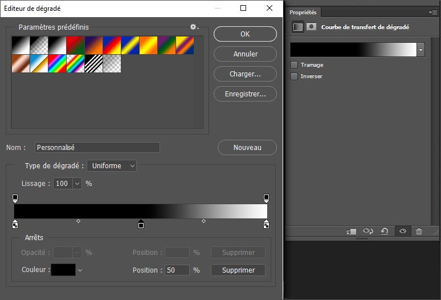Open the Type de dégradé dropdown
The width and height of the screenshot is (441, 300).
[x=112, y=165]
